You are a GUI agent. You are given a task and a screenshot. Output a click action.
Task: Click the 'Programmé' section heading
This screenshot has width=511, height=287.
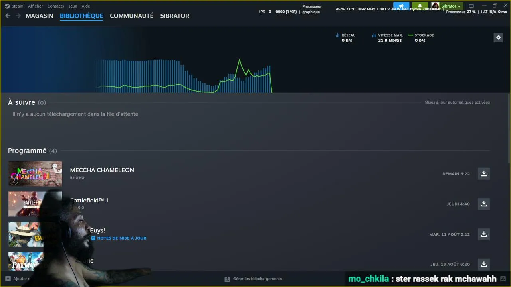(27, 151)
